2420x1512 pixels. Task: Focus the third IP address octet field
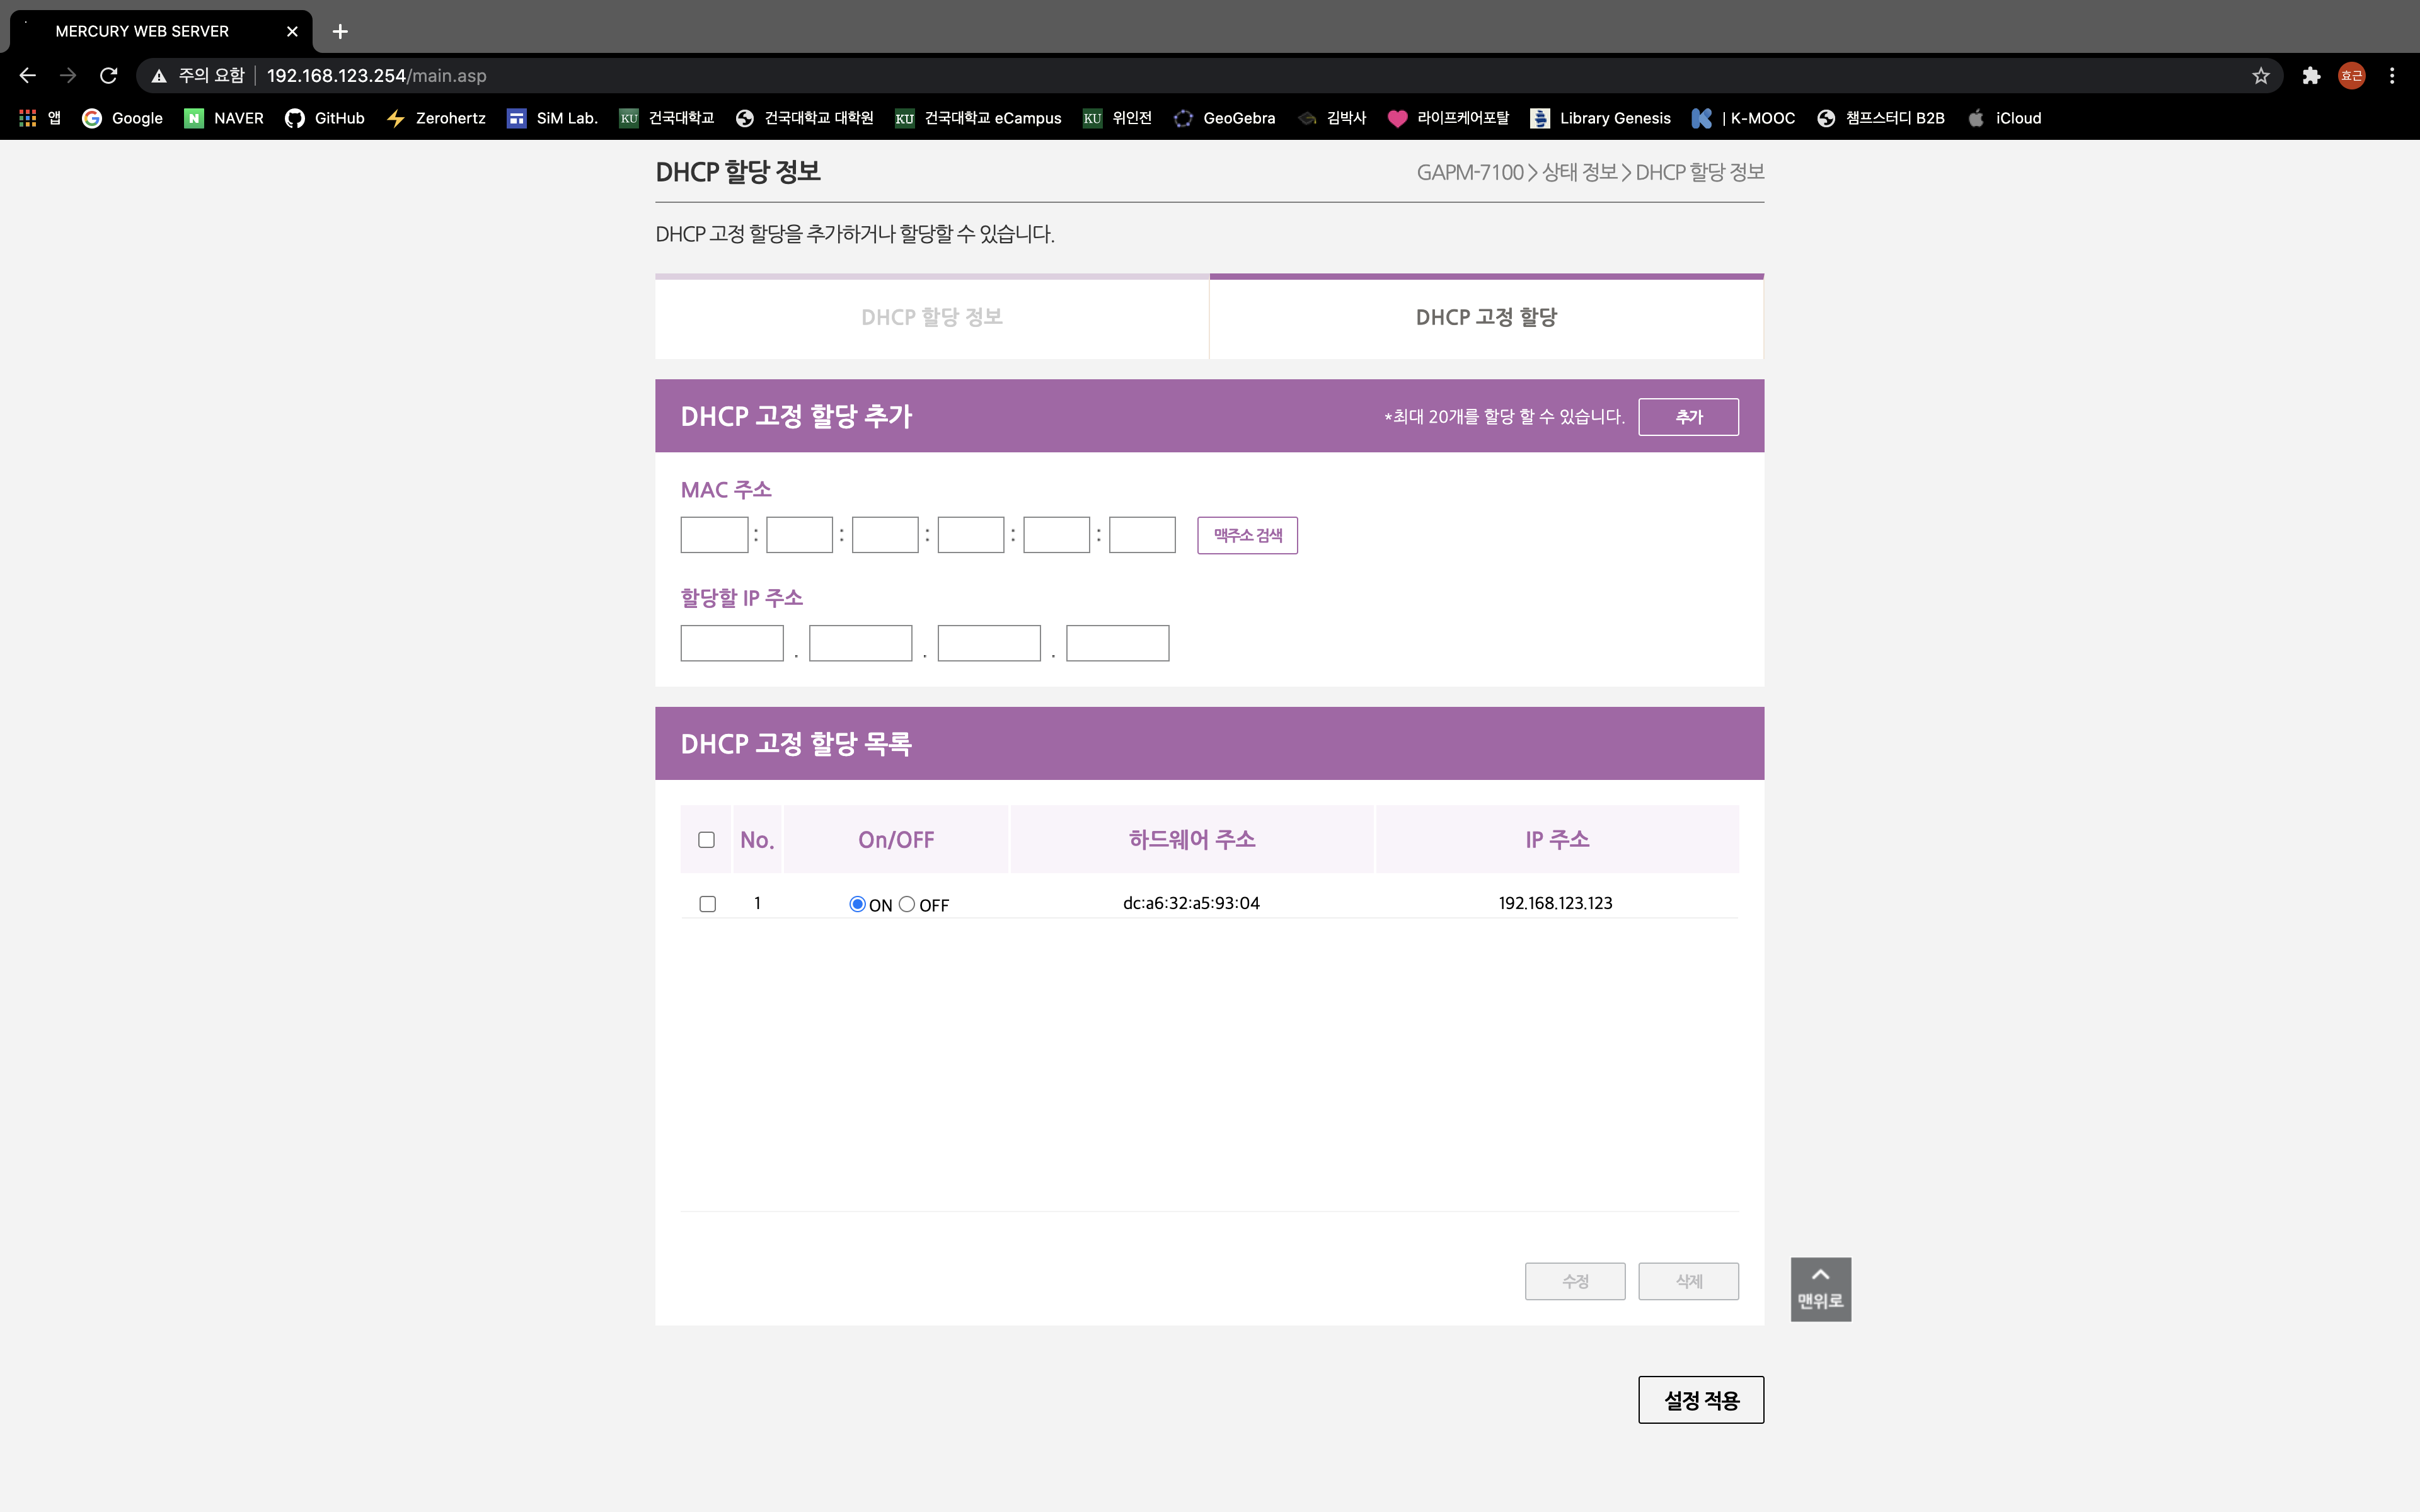[989, 643]
